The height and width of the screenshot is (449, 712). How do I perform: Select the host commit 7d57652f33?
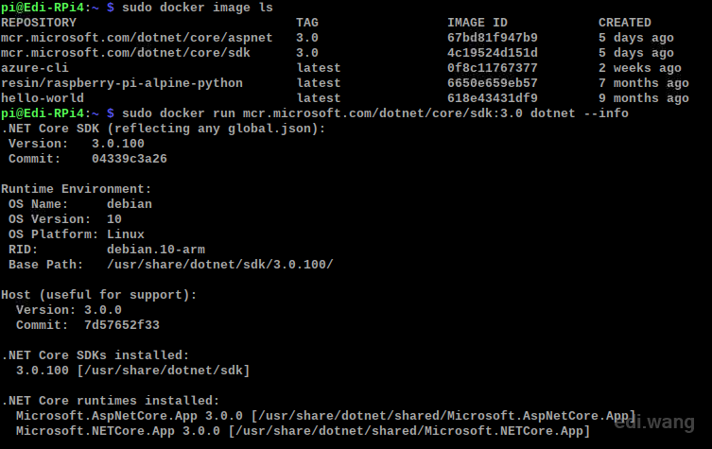point(122,325)
